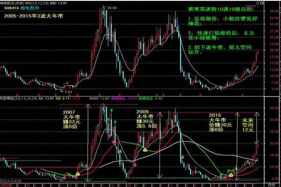Click the magenta value 33.10
This screenshot has height=187, width=281.
click(132, 99)
